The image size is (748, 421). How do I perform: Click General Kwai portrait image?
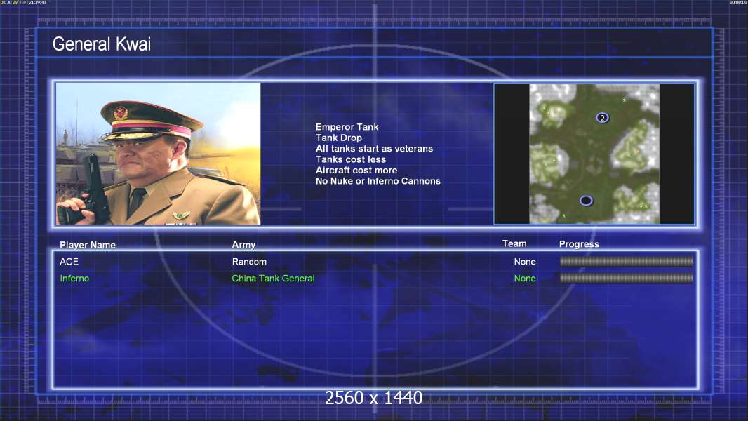point(159,154)
